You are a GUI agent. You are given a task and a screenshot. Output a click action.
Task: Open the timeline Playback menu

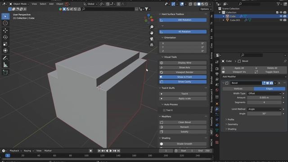15,151
